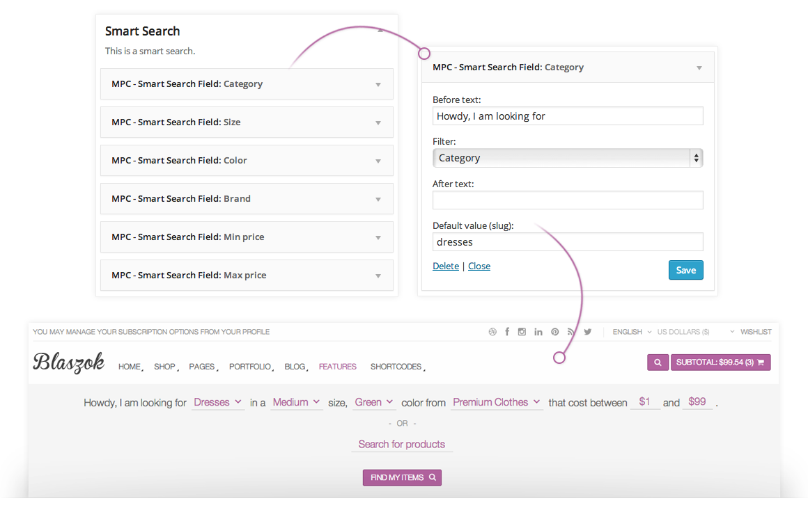This screenshot has width=808, height=510.
Task: Click the Default value slug field
Action: 567,242
